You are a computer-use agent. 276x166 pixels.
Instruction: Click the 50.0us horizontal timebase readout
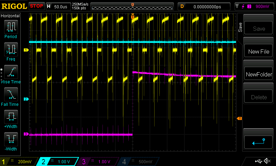click(61, 7)
